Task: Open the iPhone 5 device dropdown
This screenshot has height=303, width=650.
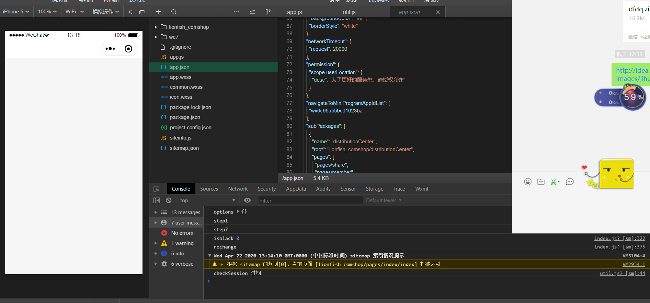Action: pos(16,12)
